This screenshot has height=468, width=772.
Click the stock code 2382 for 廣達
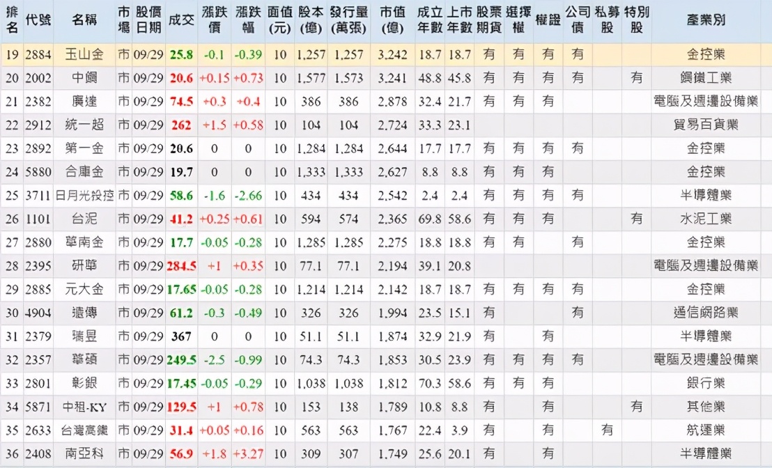pyautogui.click(x=40, y=102)
